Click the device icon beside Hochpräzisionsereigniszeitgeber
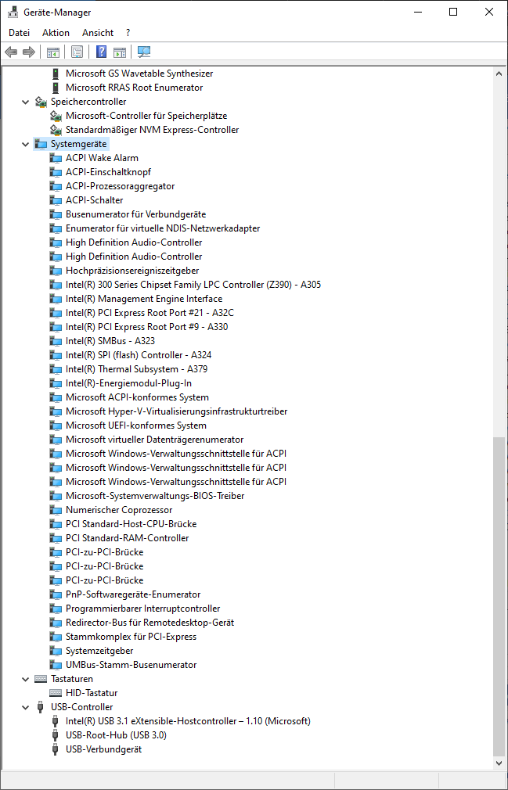Screen dimensions: 508x790 pos(56,271)
